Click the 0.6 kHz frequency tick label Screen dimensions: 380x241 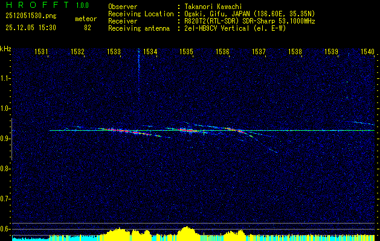pos(5,229)
